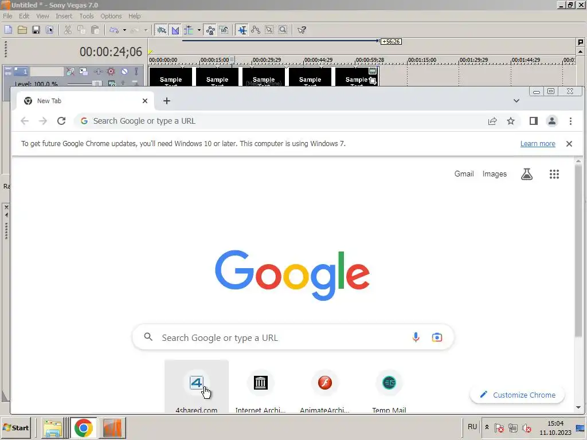The height and width of the screenshot is (440, 587).
Task: Open the Vegas File menu
Action: (7, 16)
